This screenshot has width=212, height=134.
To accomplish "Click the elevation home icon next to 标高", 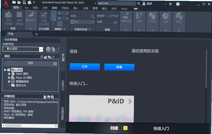I will pyautogui.click(x=92, y=16).
